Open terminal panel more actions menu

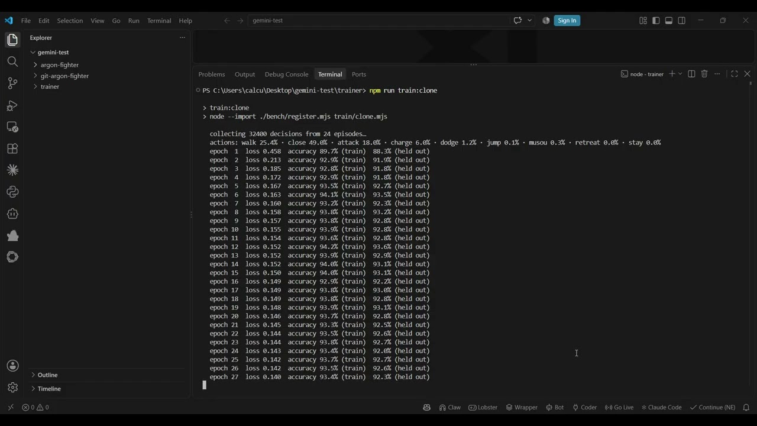(717, 74)
